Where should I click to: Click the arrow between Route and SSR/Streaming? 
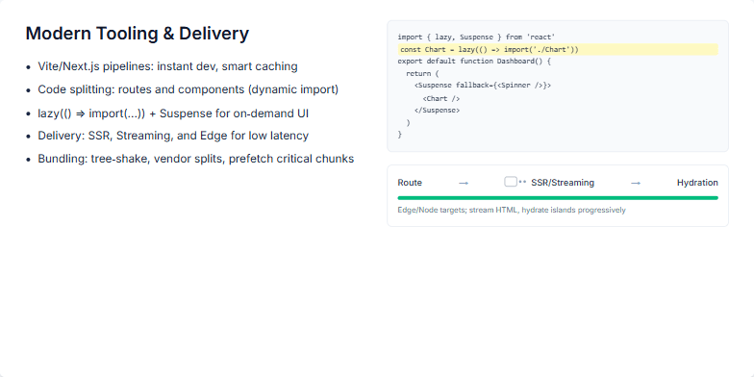(x=464, y=183)
